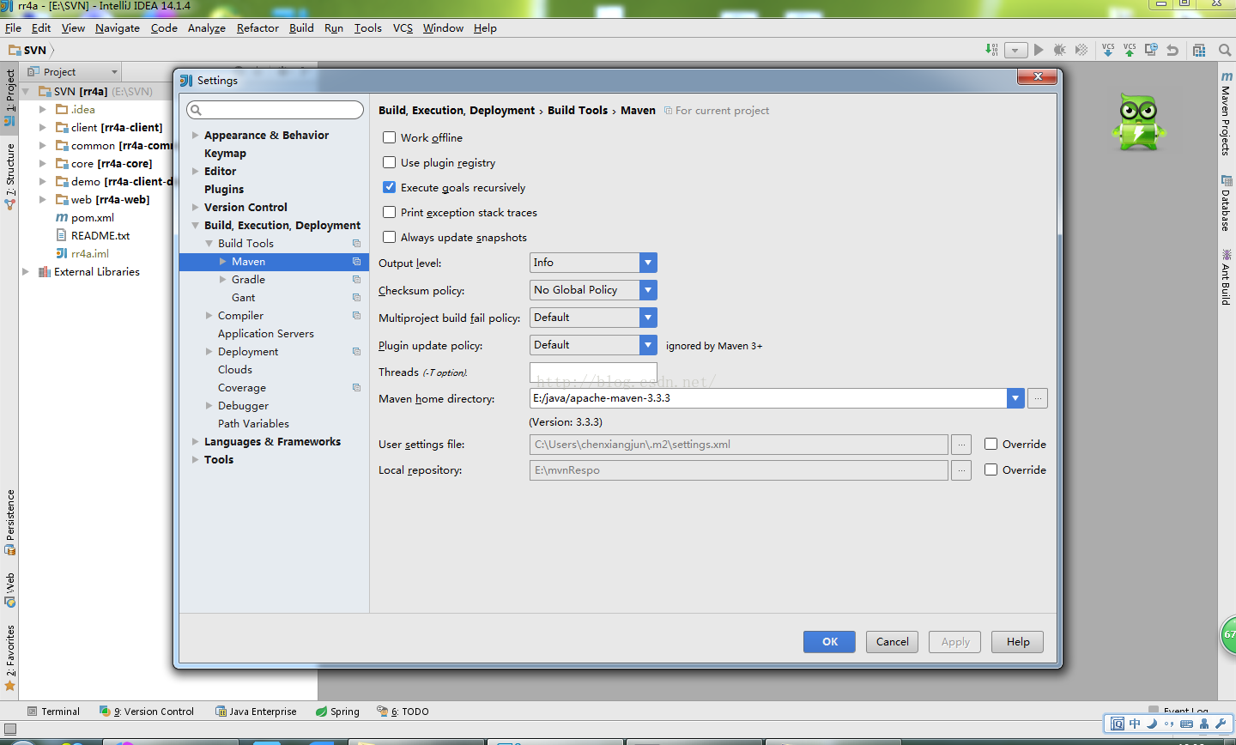Uncheck Execute goals recursively
The height and width of the screenshot is (745, 1236).
point(390,187)
